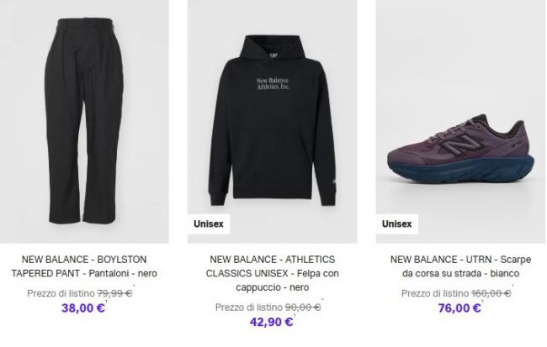This screenshot has width=547, height=347.
Task: Open the UTRN running shoes product title
Action: tap(455, 266)
